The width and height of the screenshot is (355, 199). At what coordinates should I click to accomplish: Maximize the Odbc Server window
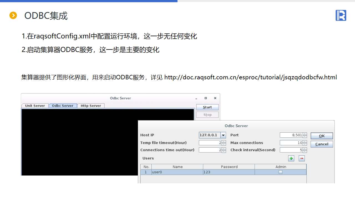pos(206,98)
